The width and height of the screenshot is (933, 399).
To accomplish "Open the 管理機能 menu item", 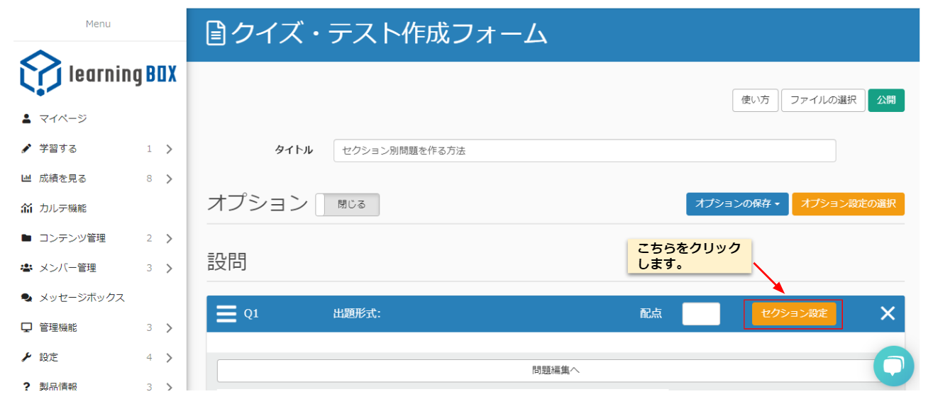I will (58, 327).
